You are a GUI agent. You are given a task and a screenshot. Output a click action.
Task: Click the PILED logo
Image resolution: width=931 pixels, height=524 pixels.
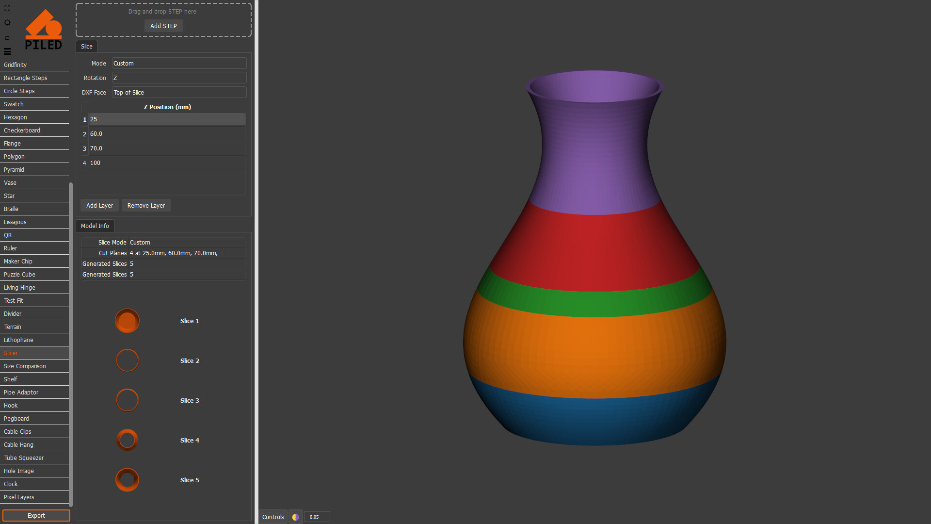(x=43, y=30)
